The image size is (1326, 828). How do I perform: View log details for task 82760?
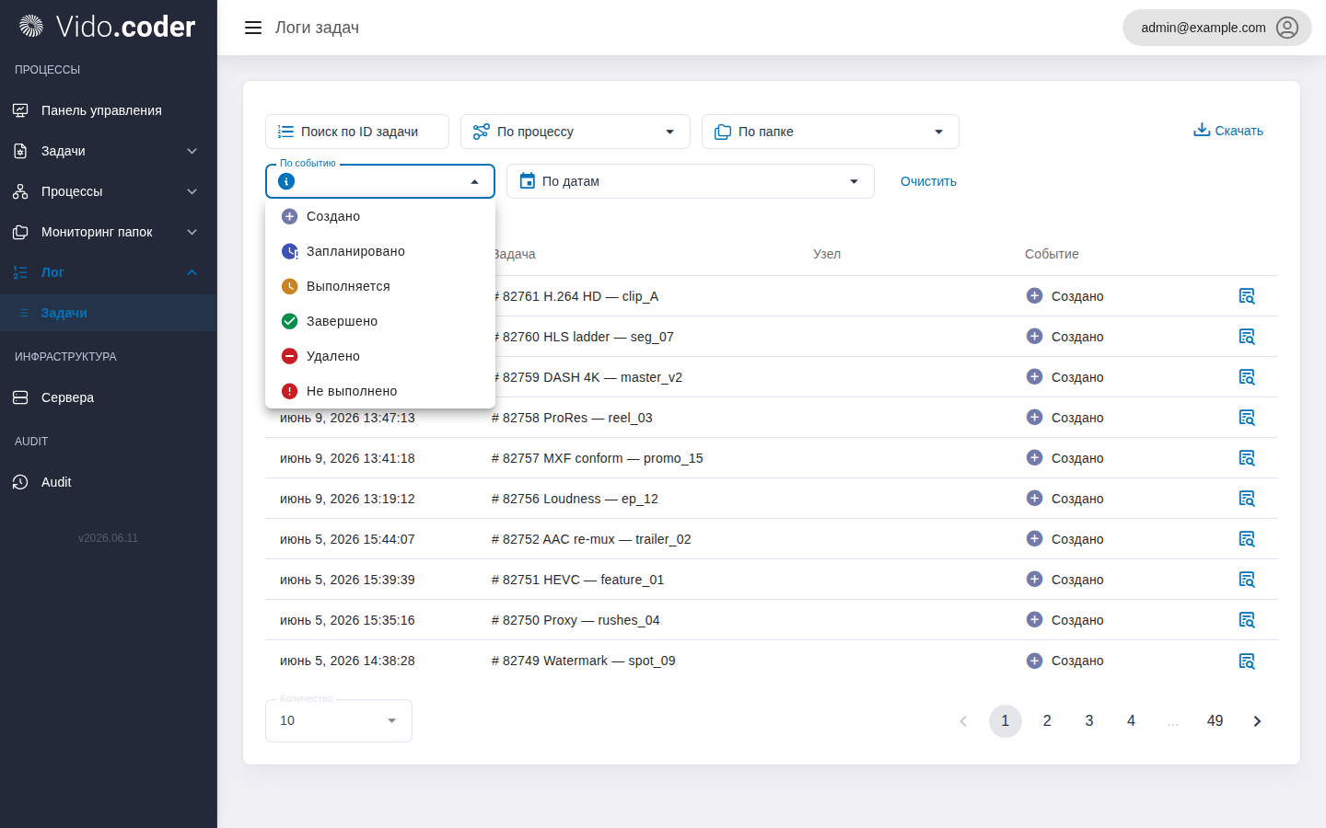point(1247,337)
